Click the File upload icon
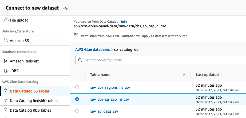 click(x=6, y=20)
